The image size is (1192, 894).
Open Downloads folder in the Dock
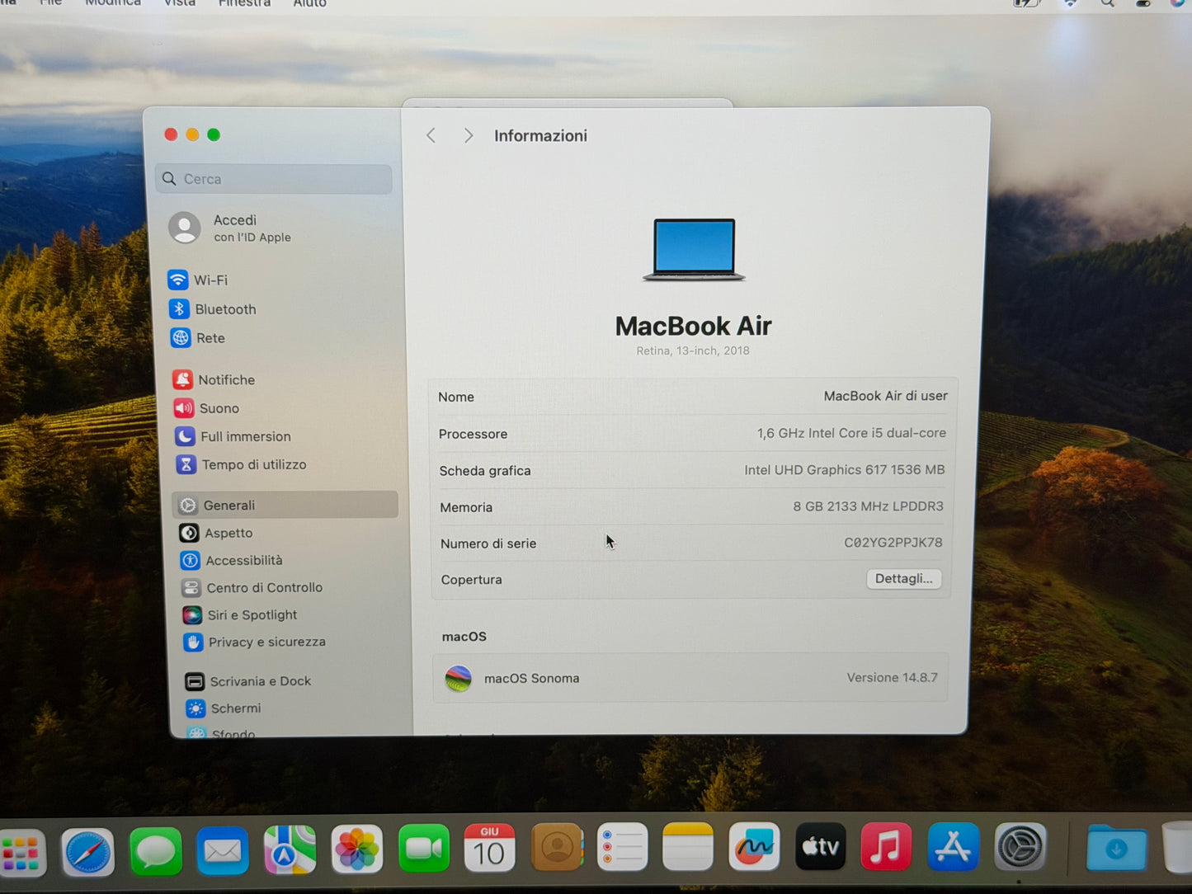tap(1116, 847)
